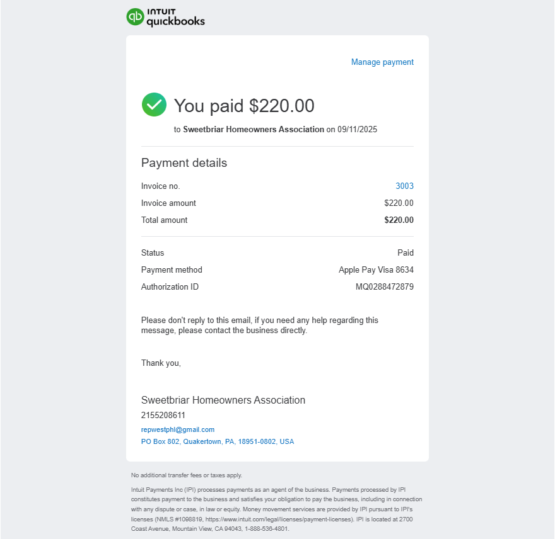
Task: Click the Payment details section heading
Action: click(x=184, y=163)
